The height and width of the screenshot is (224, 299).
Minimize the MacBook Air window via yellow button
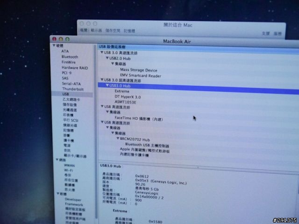(61, 39)
